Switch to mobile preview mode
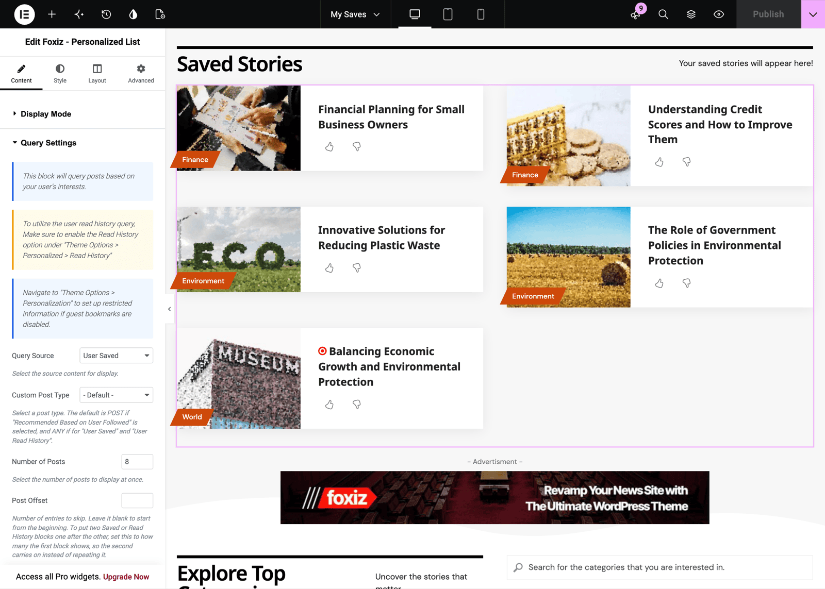The width and height of the screenshot is (825, 589). (x=481, y=14)
